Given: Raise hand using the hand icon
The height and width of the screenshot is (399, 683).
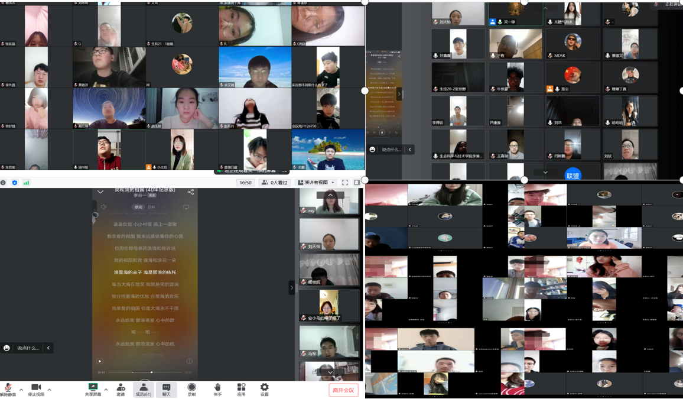Looking at the screenshot, I should point(217,388).
